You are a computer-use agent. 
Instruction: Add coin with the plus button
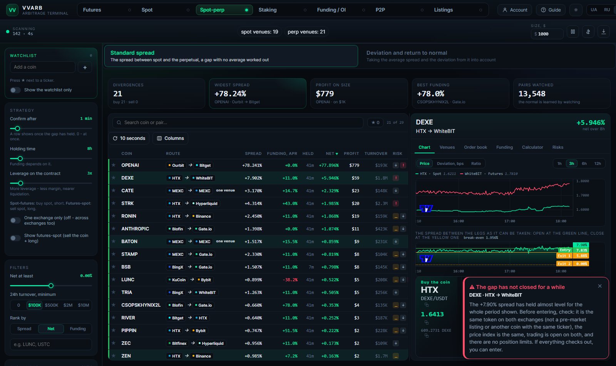[x=85, y=67]
